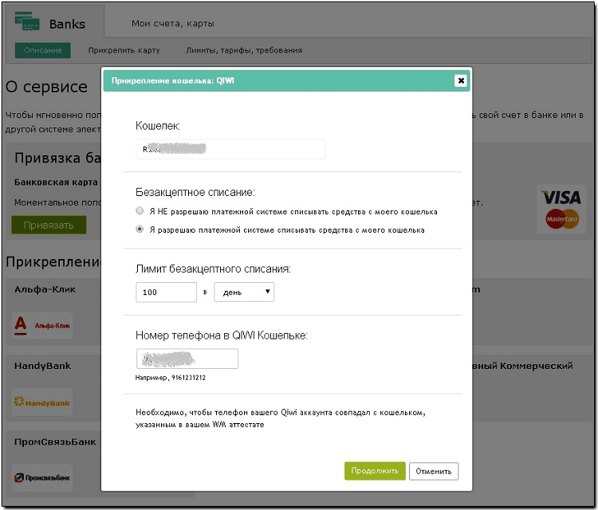Click the QIWI phone number input field
598x510 pixels.
(x=187, y=359)
